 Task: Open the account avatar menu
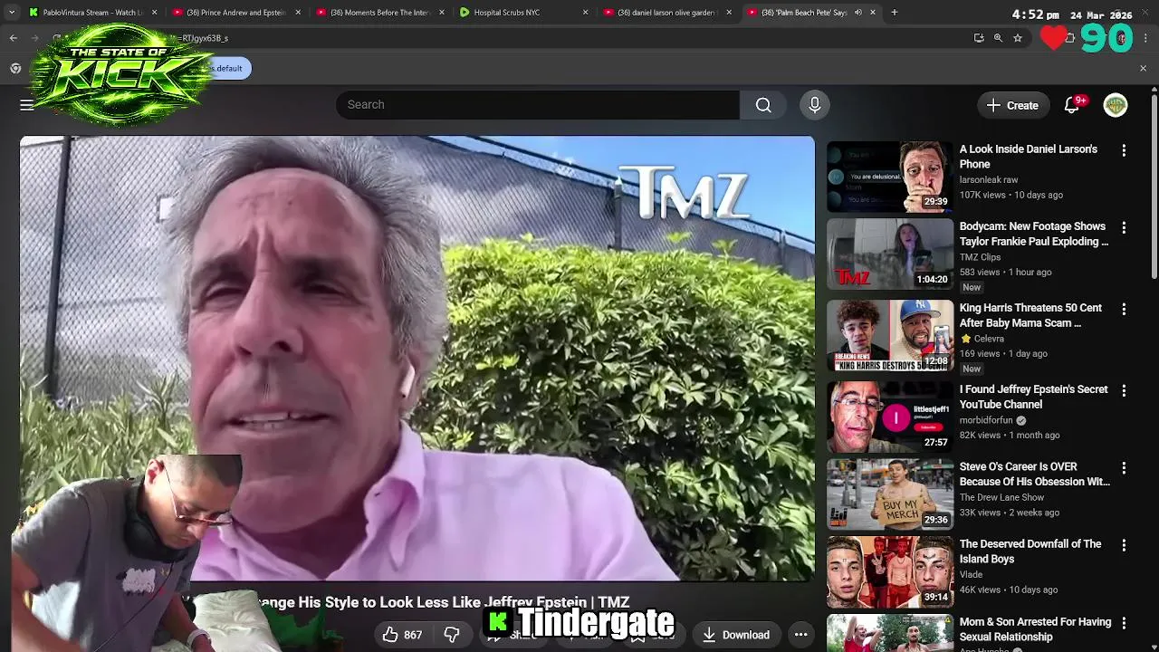pos(1116,105)
